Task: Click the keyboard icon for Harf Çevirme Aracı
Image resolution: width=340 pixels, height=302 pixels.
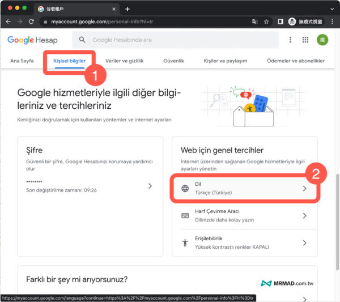Action: click(185, 216)
